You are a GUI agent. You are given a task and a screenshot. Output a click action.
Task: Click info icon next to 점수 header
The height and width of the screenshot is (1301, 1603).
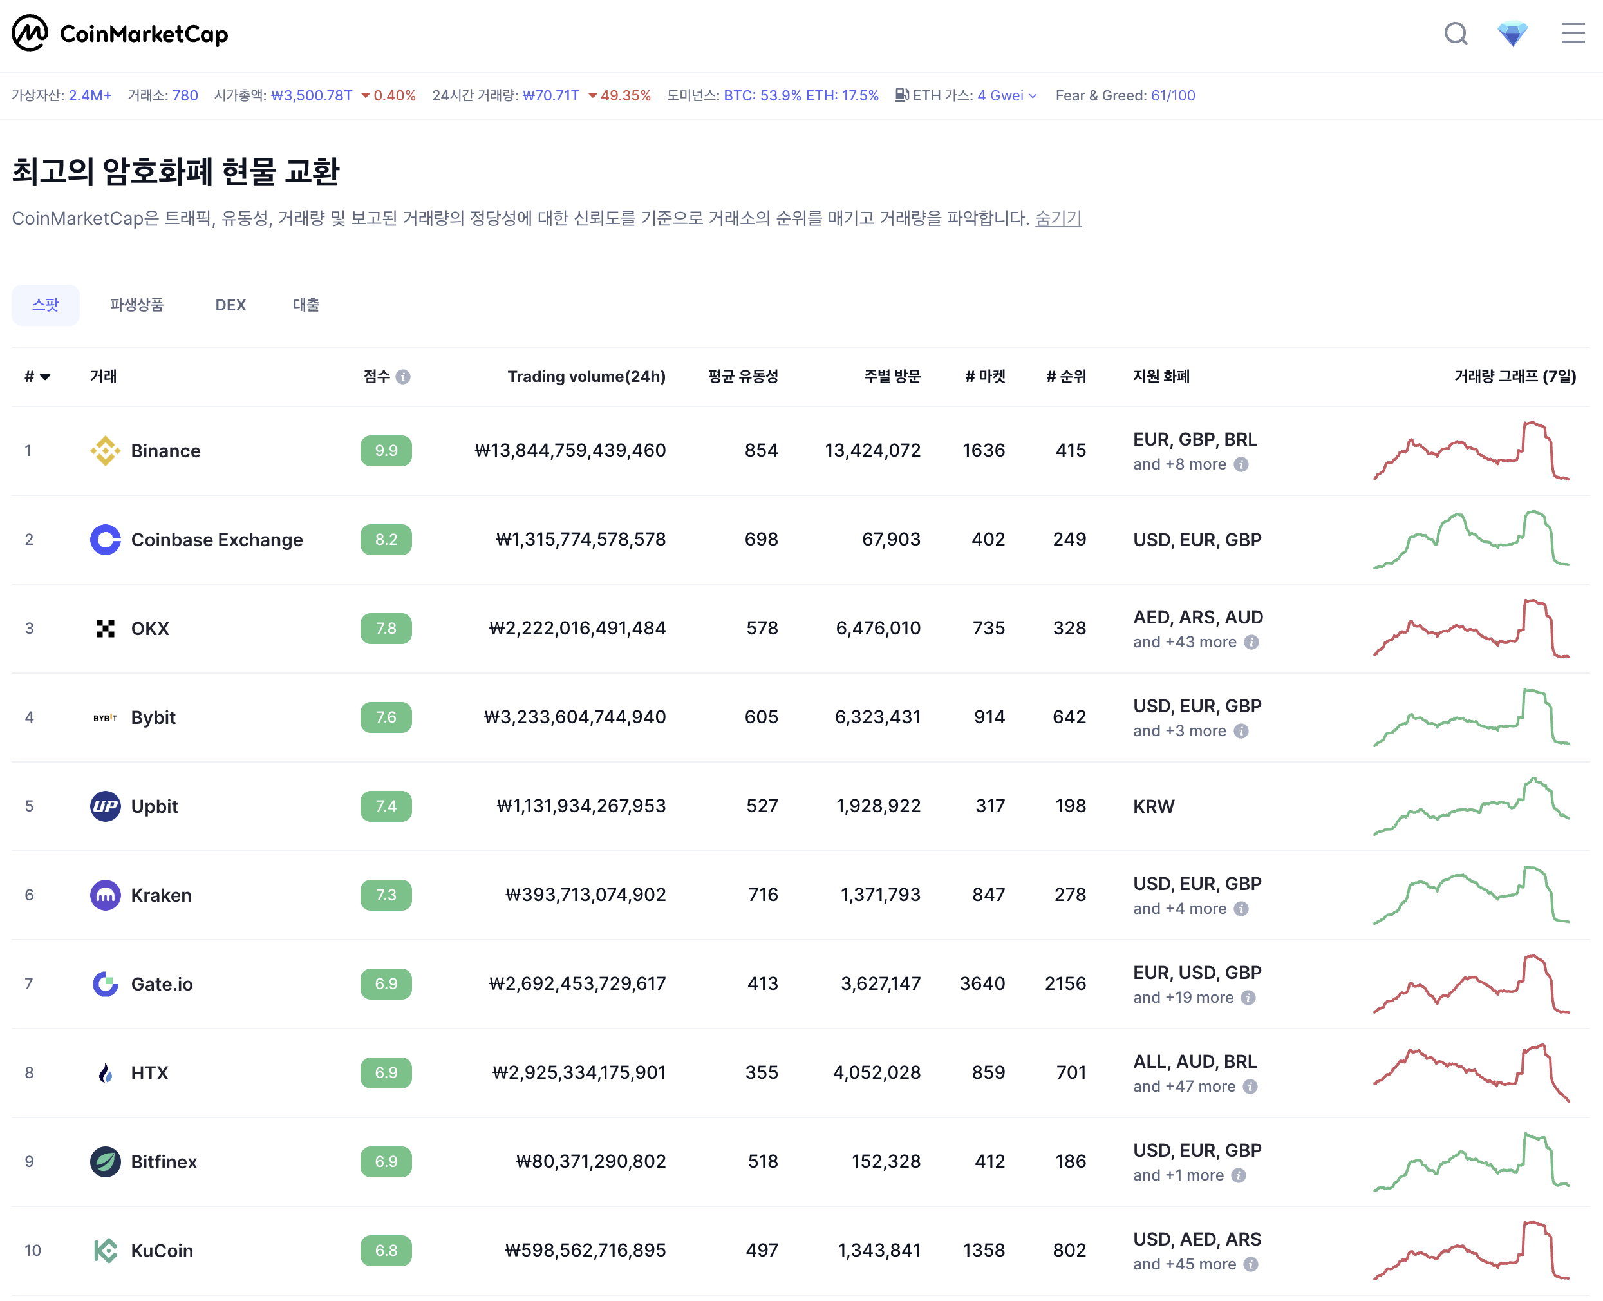pyautogui.click(x=403, y=376)
